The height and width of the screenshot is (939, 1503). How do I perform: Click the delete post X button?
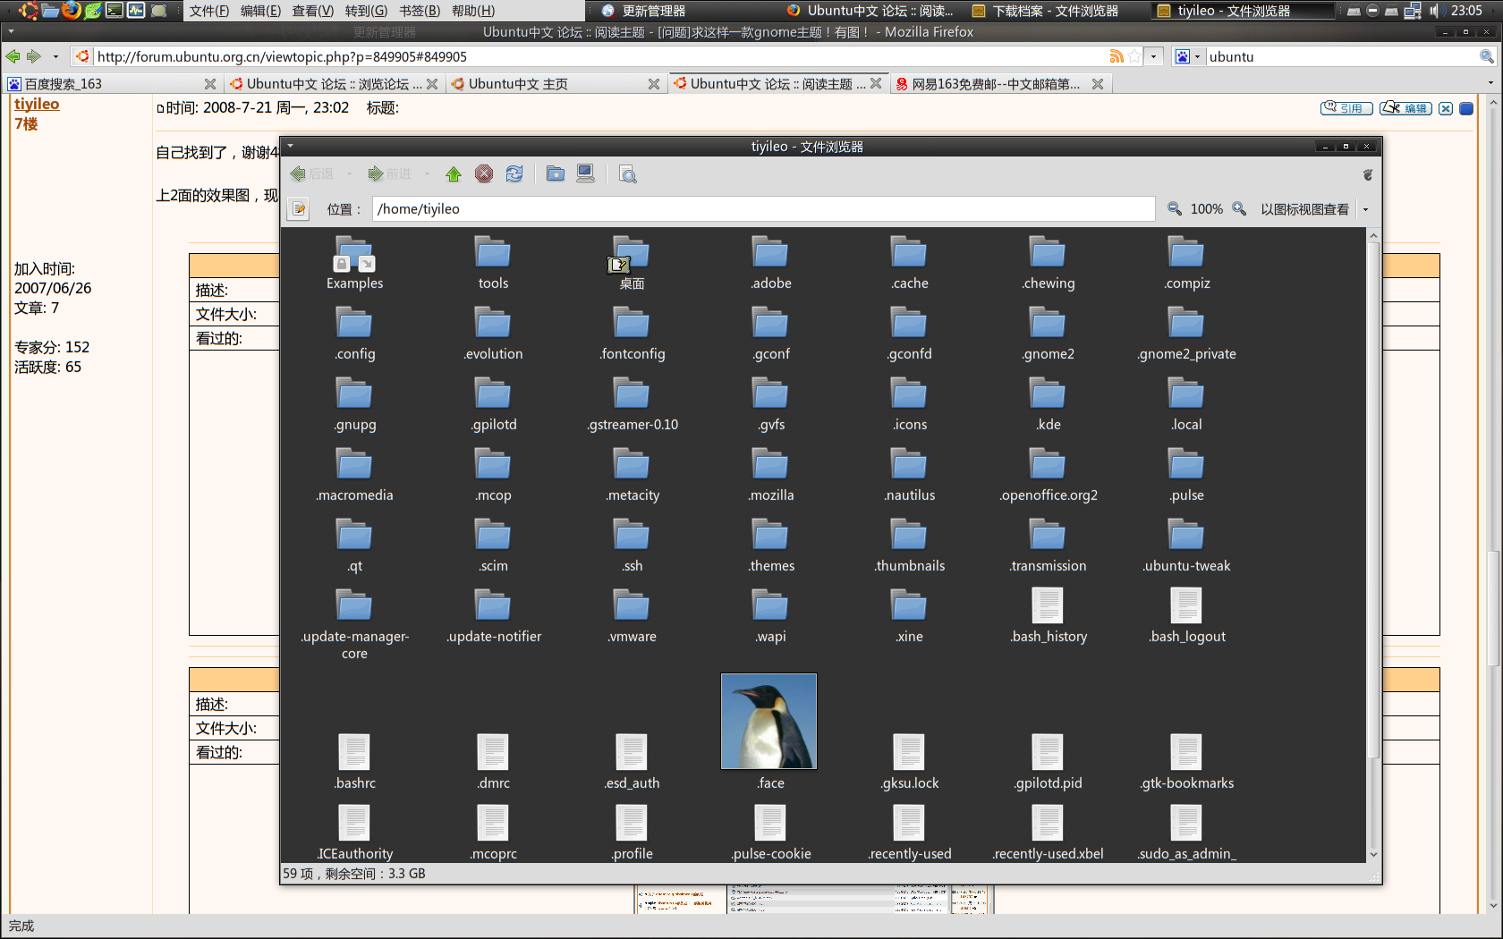(1446, 108)
